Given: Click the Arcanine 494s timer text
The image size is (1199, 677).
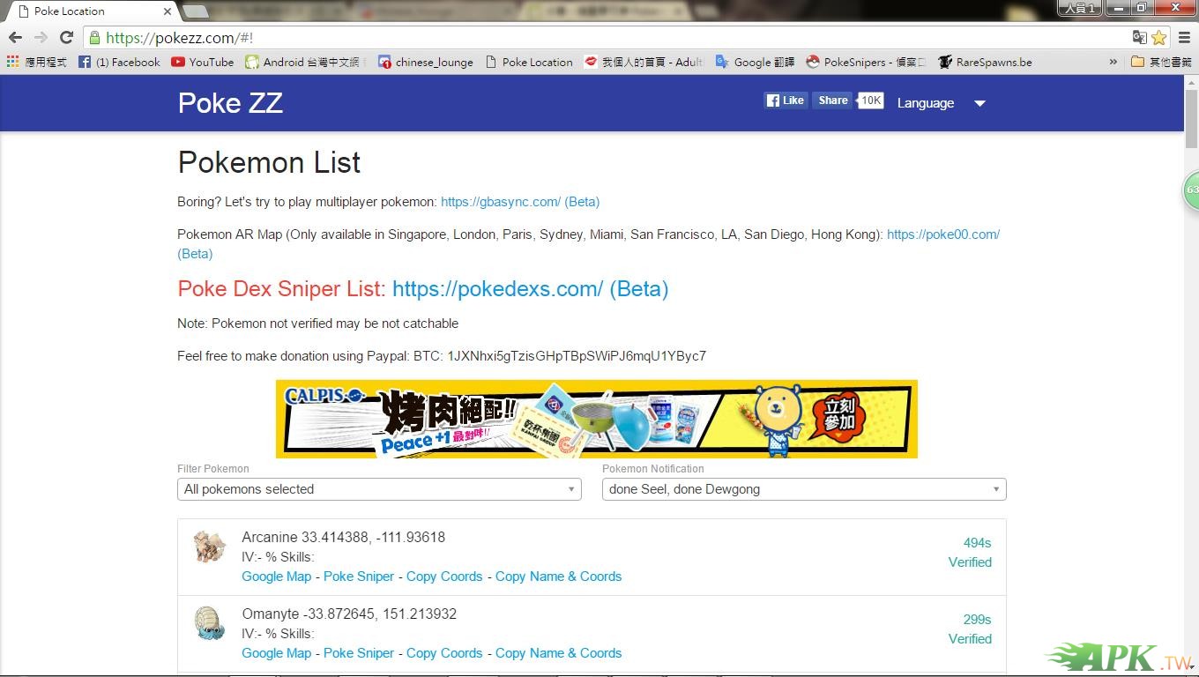Looking at the screenshot, I should [x=977, y=543].
